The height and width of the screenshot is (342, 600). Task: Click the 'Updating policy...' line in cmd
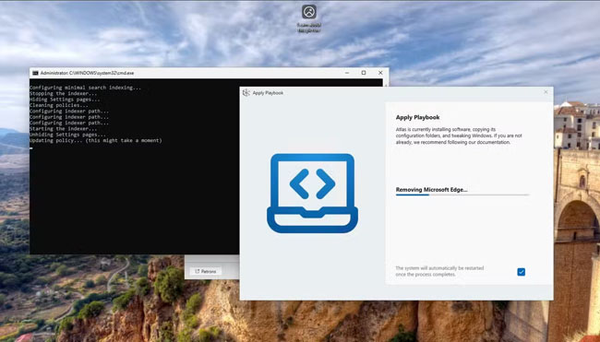pos(96,141)
